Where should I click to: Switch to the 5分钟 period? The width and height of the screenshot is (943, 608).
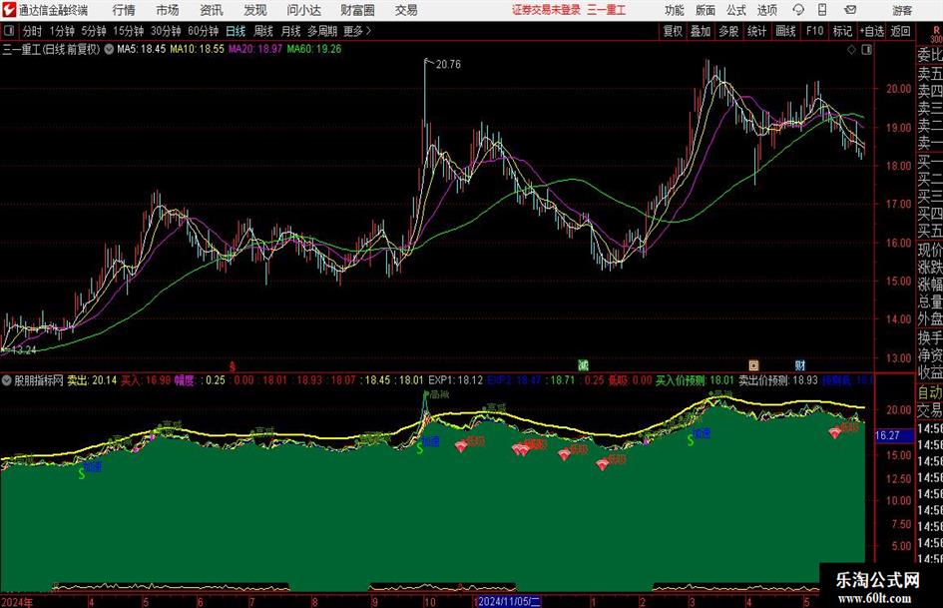click(x=93, y=31)
